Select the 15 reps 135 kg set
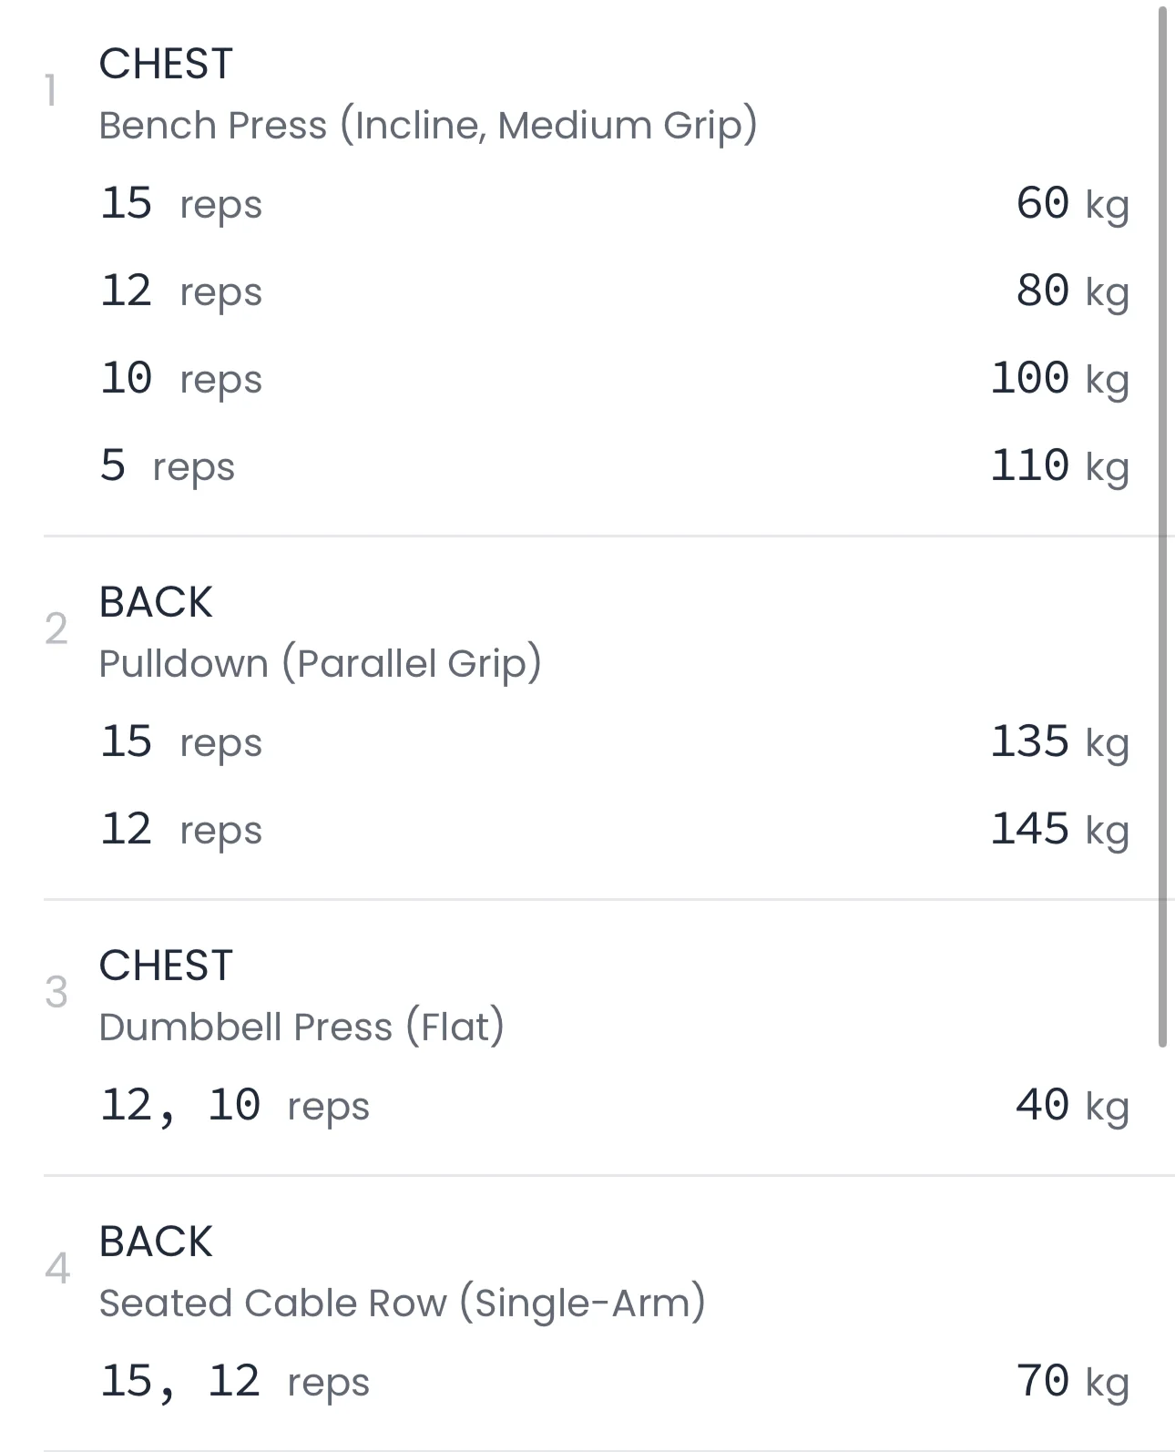The width and height of the screenshot is (1175, 1452). coord(613,741)
